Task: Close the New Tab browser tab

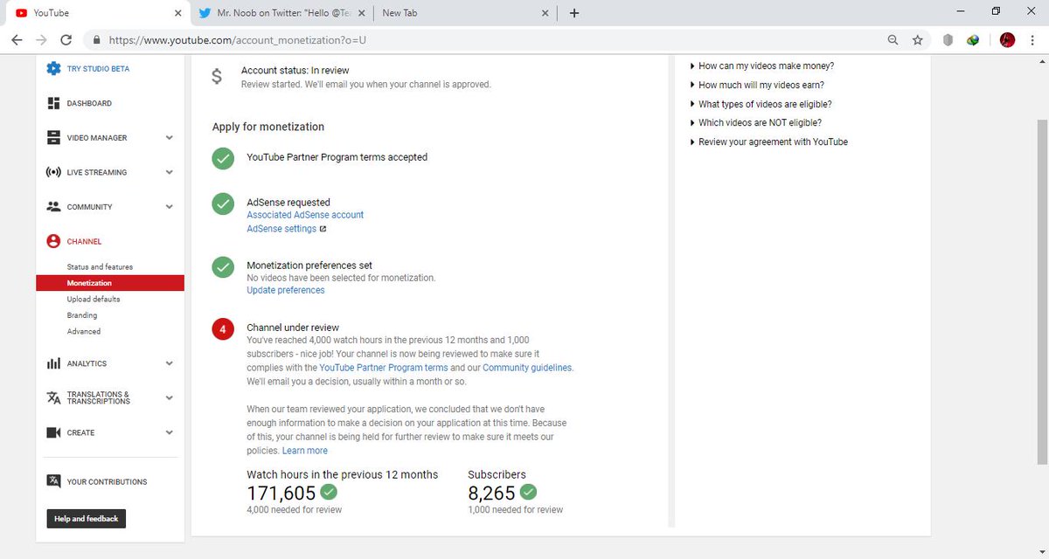Action: 545,13
